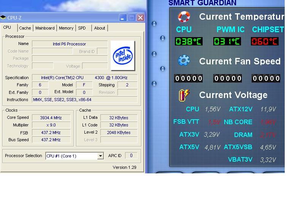Click the red CHIPSET temperature readout 060°C
The width and height of the screenshot is (295, 201).
point(265,41)
